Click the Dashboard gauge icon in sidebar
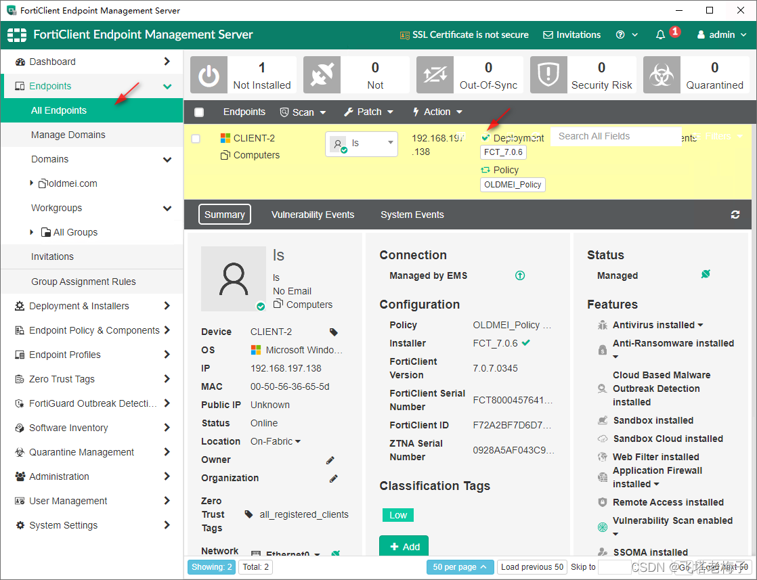 click(20, 62)
